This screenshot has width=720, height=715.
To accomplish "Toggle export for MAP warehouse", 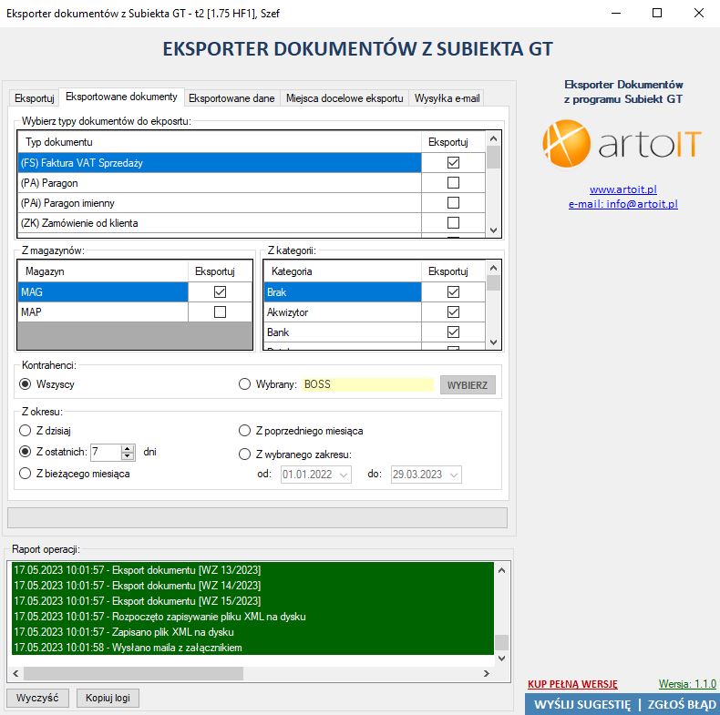I will (x=219, y=312).
